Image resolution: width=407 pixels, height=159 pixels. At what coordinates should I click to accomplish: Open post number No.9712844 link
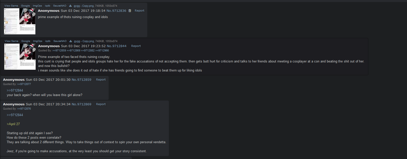[x=117, y=46]
